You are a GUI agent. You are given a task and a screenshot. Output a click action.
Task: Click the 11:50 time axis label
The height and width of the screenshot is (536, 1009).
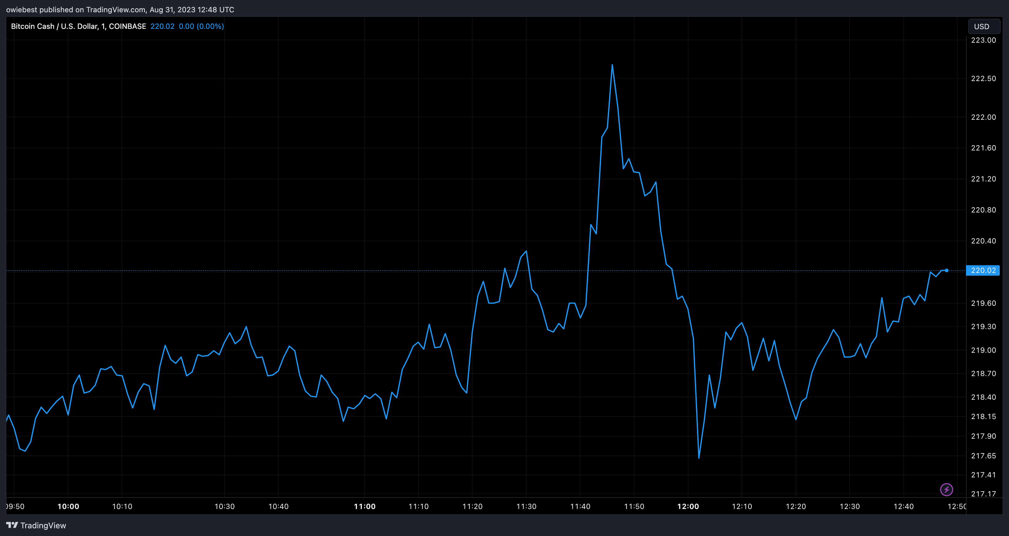click(x=634, y=506)
